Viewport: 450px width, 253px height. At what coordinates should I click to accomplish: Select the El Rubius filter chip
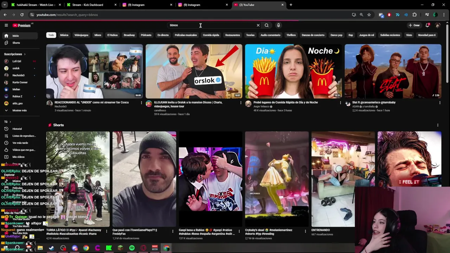click(x=112, y=35)
